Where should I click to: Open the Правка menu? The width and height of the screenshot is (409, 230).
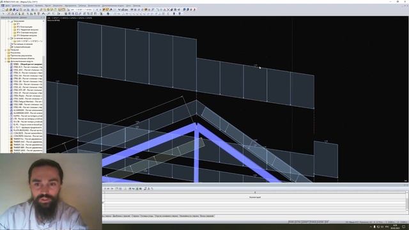16,6
